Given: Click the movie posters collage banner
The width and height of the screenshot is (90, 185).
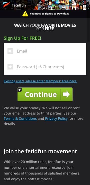Looking at the screenshot, I should tap(62, 5).
